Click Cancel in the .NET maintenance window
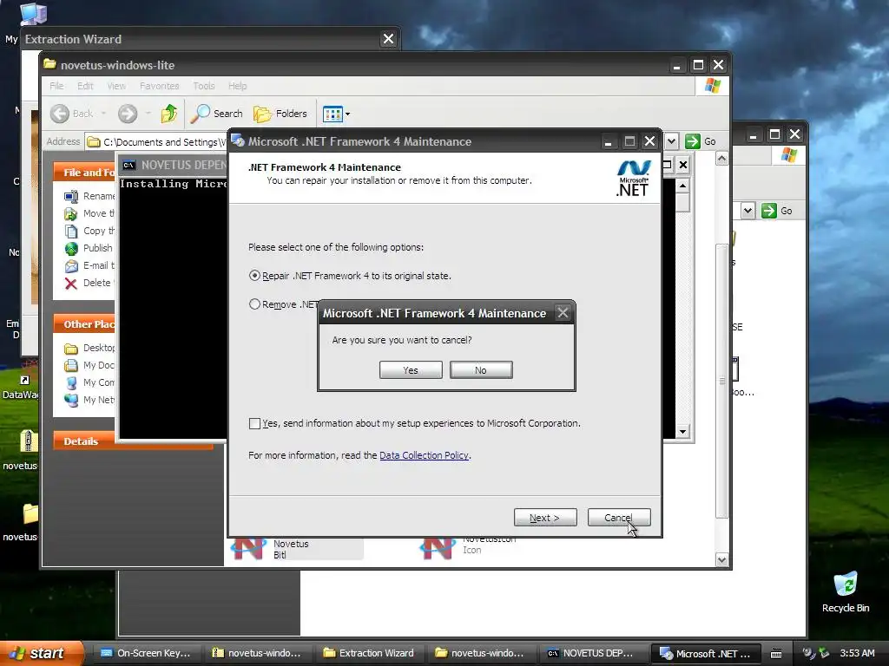 tap(618, 517)
